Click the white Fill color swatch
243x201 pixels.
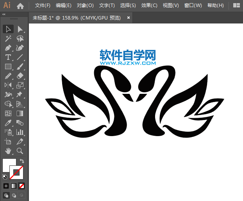point(6,163)
